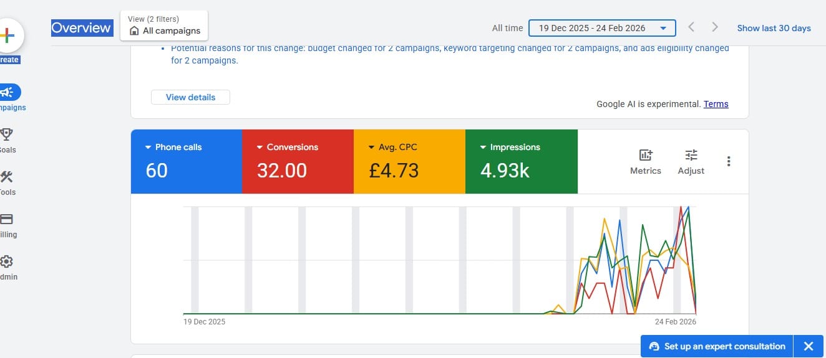Open the scorecard three-dot menu
The image size is (826, 358).
tap(729, 161)
